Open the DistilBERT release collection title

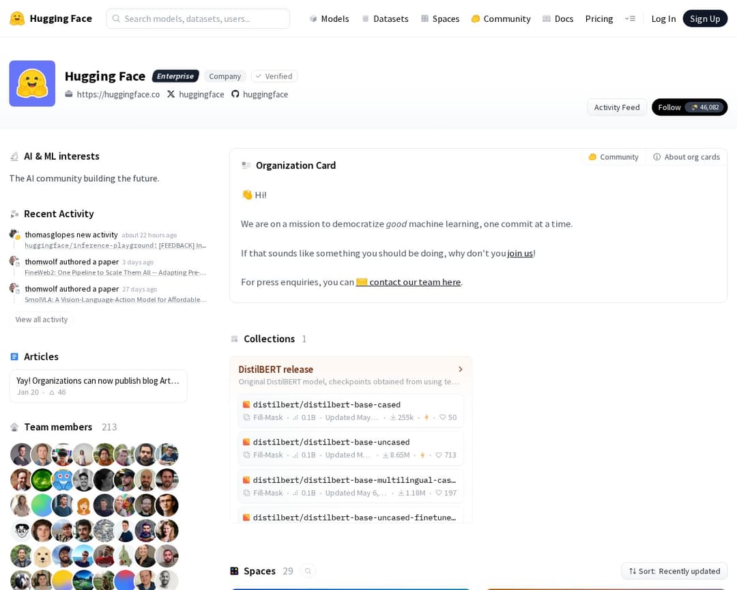pyautogui.click(x=276, y=369)
